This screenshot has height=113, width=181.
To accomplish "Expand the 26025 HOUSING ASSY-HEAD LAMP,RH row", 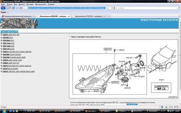I will pyautogui.click(x=1, y=52).
